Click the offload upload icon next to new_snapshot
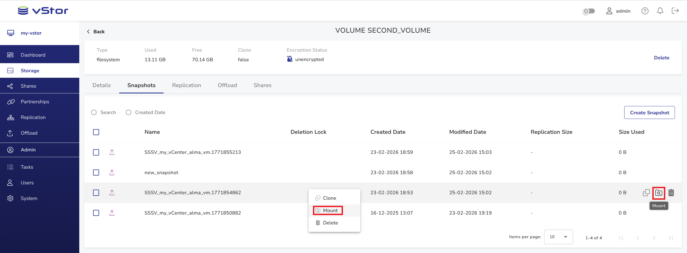 click(112, 173)
